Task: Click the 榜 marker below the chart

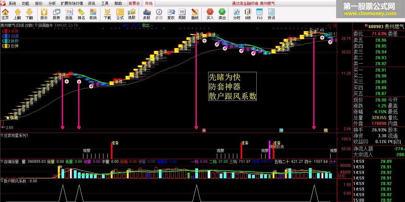Action: click(x=326, y=130)
